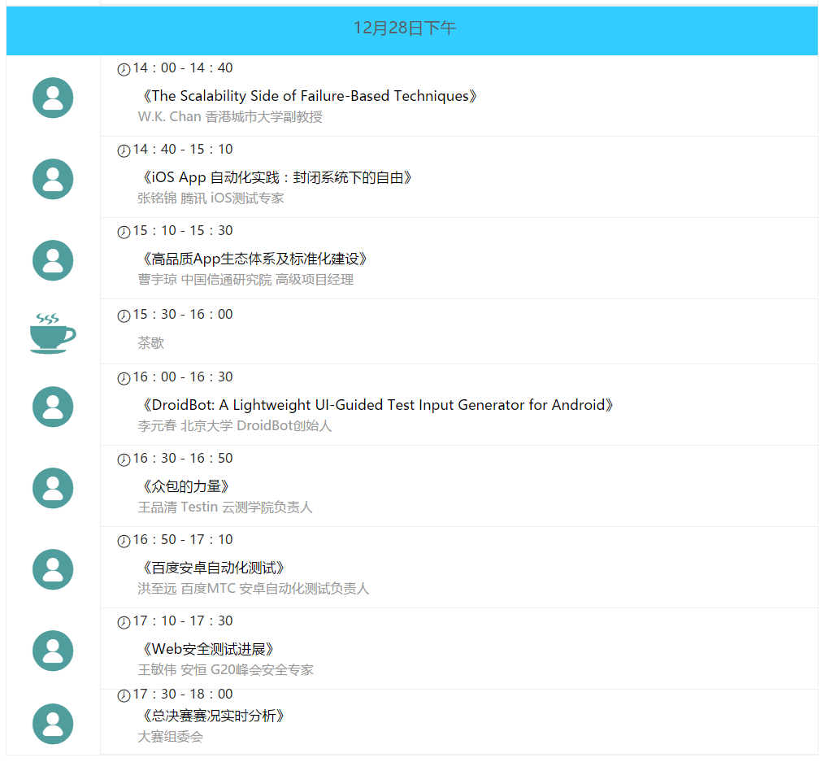Click the avatar icon beside 众包的力量 session
The width and height of the screenshot is (834, 762).
tap(53, 489)
